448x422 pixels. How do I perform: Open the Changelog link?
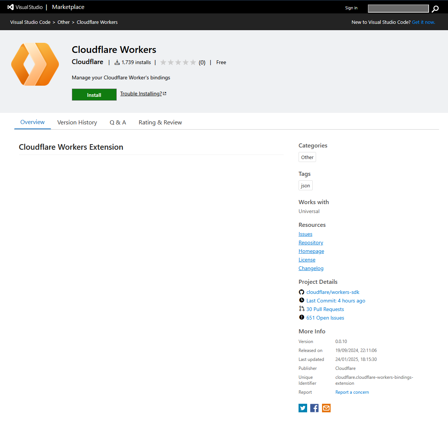click(x=311, y=268)
